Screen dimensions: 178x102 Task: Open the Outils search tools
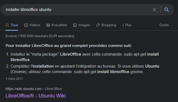tap(164, 25)
